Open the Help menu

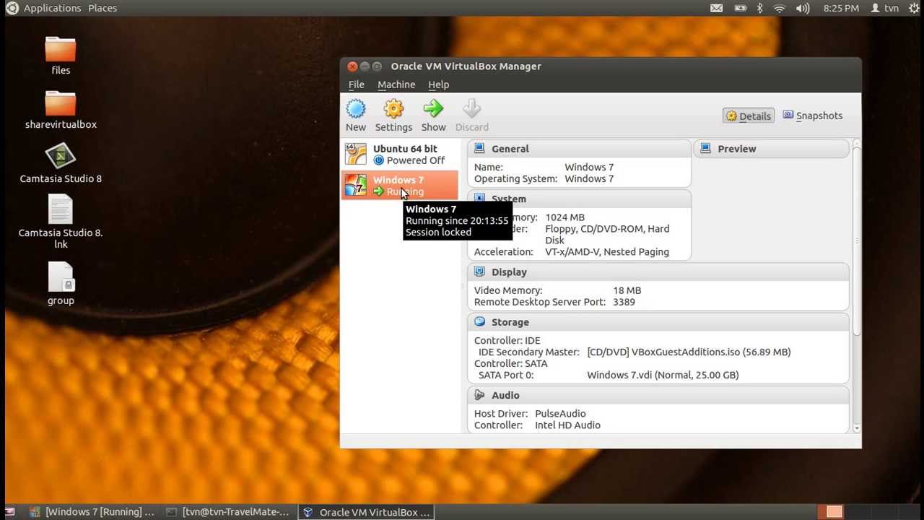[x=438, y=84]
